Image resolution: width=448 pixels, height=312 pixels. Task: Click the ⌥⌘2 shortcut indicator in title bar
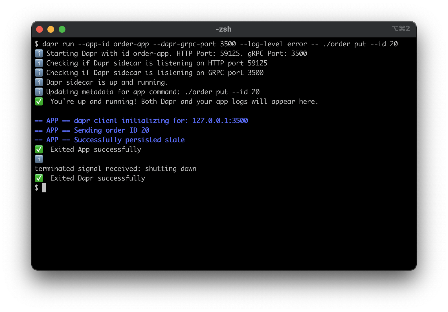click(x=401, y=28)
